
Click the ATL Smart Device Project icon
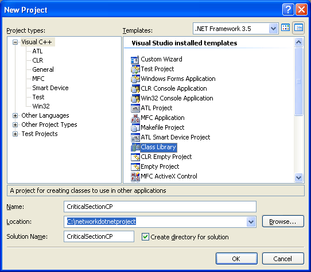[x=135, y=138]
